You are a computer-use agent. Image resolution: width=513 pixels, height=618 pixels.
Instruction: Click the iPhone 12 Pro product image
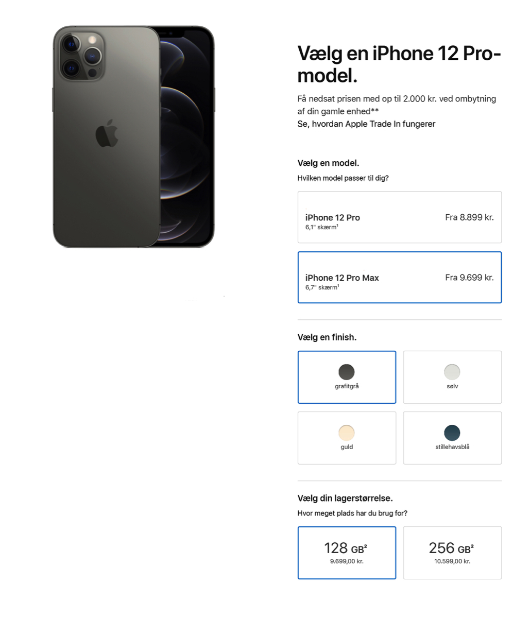pyautogui.click(x=133, y=136)
